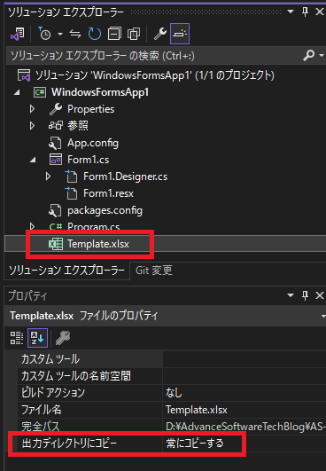Collapse the WindowsFormsApp1 project node
Screen dimensions: 326x471
(17, 92)
